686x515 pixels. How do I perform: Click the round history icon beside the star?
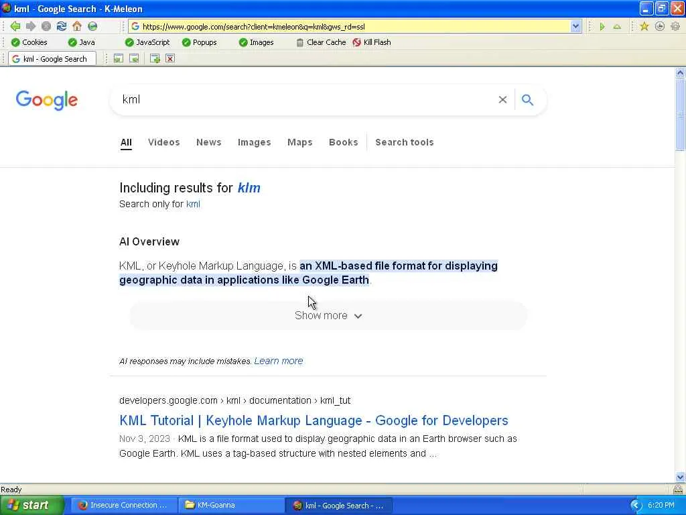[x=660, y=26]
